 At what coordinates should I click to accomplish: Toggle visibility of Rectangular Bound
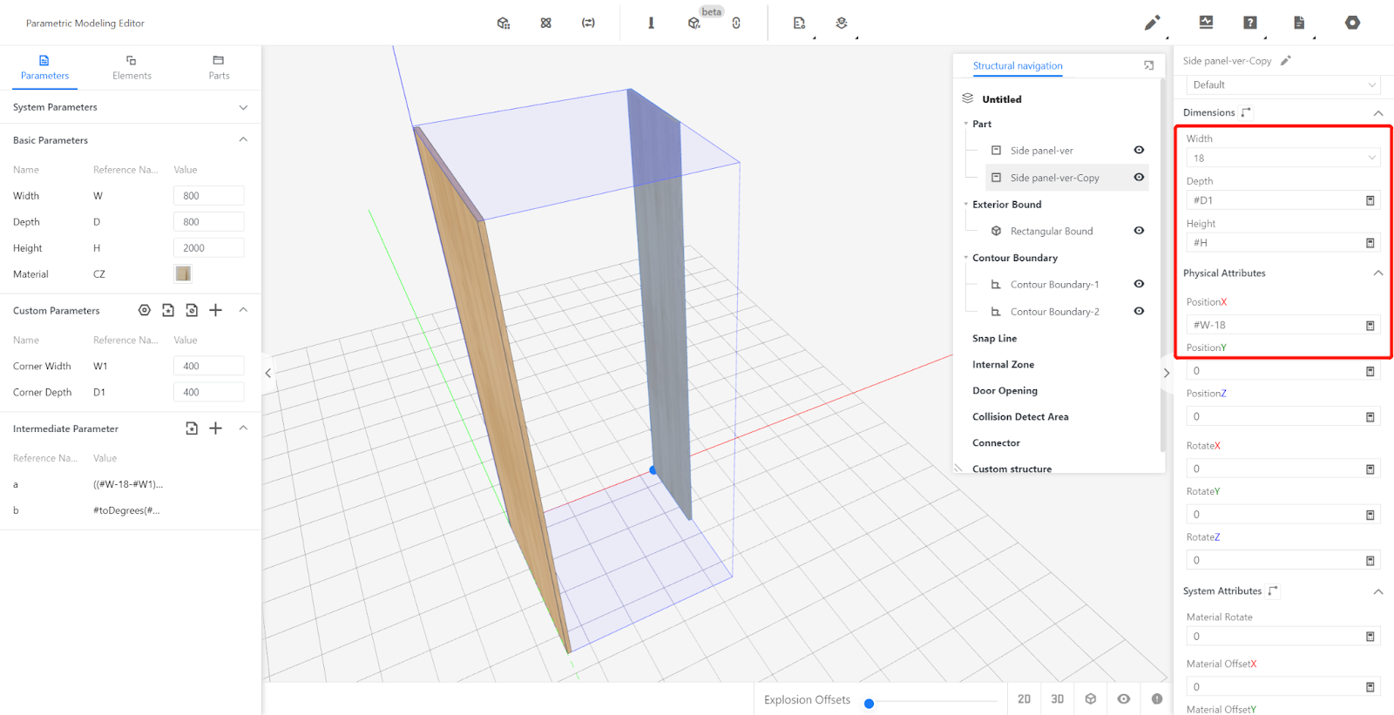[1139, 231]
